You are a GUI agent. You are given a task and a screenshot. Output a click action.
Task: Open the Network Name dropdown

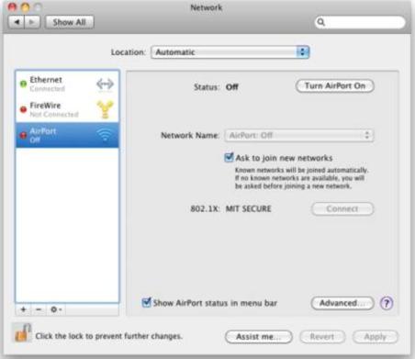pyautogui.click(x=299, y=135)
